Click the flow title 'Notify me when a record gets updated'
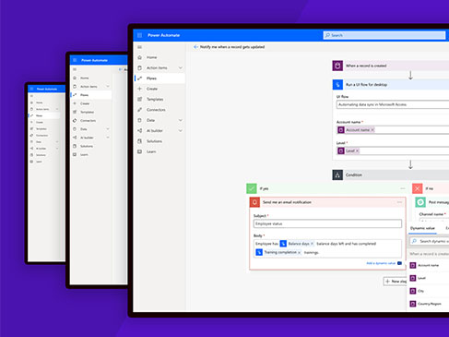The width and height of the screenshot is (449, 337). pyautogui.click(x=232, y=47)
